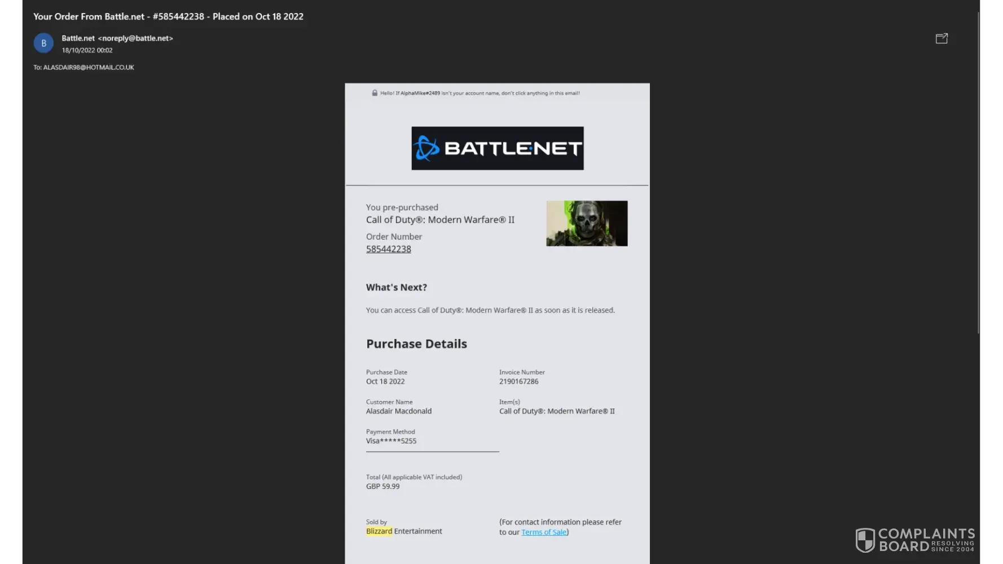Click the 'Purchase Details' heading

coord(416,344)
